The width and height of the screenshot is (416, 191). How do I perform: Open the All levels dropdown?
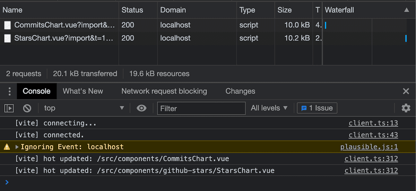pyautogui.click(x=269, y=108)
